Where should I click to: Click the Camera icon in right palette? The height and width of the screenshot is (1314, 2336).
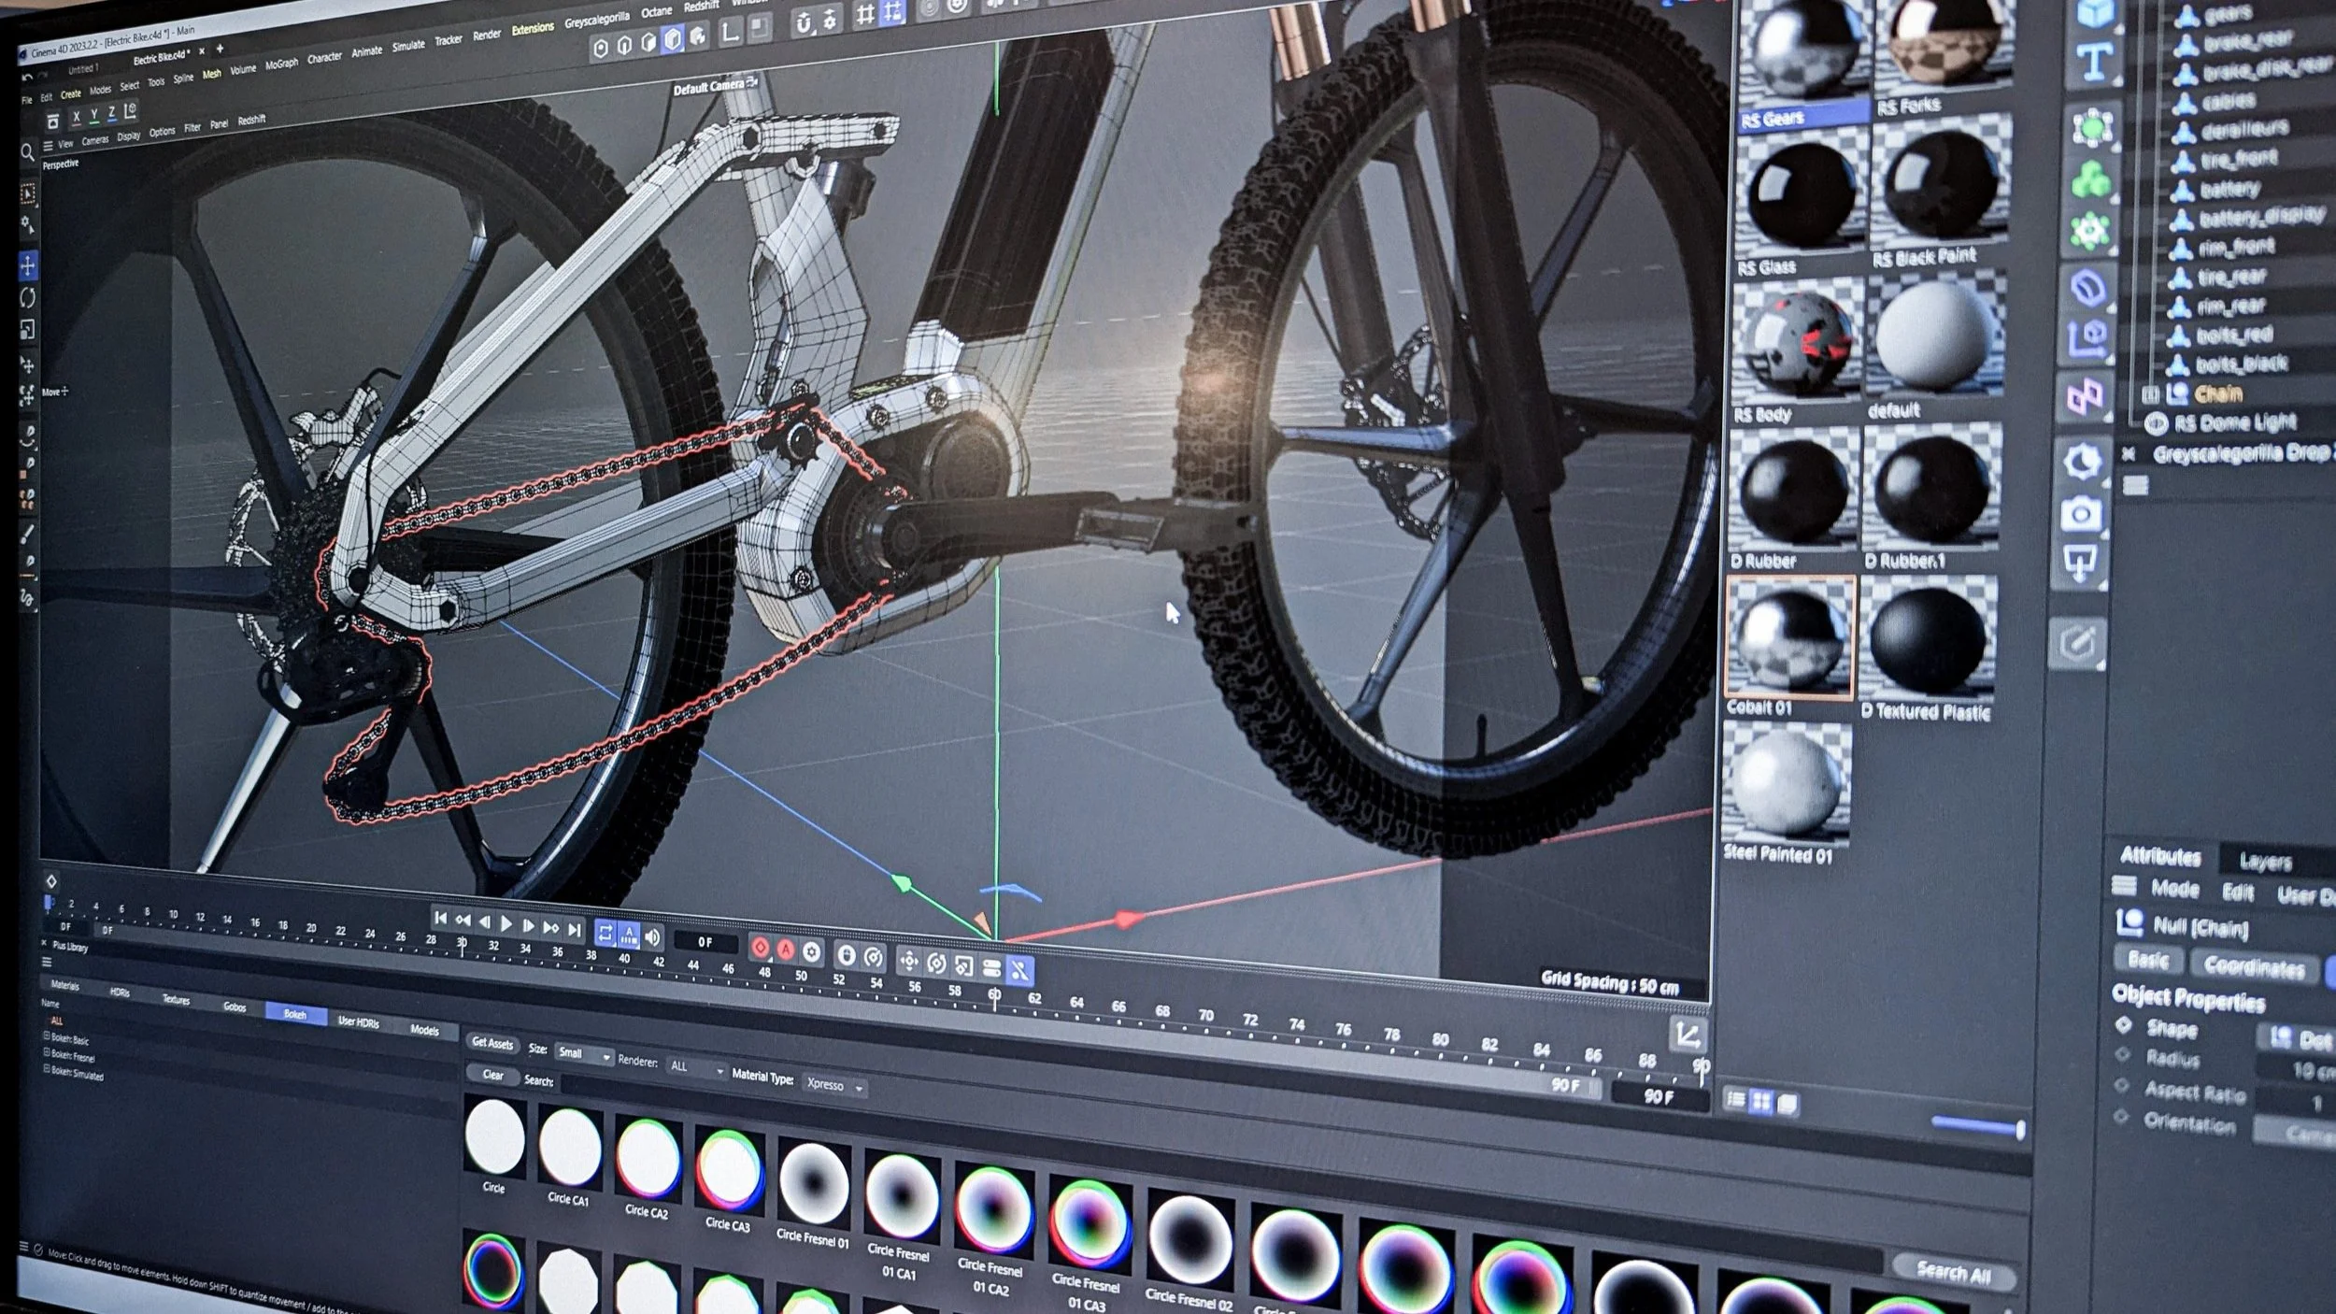[2080, 515]
